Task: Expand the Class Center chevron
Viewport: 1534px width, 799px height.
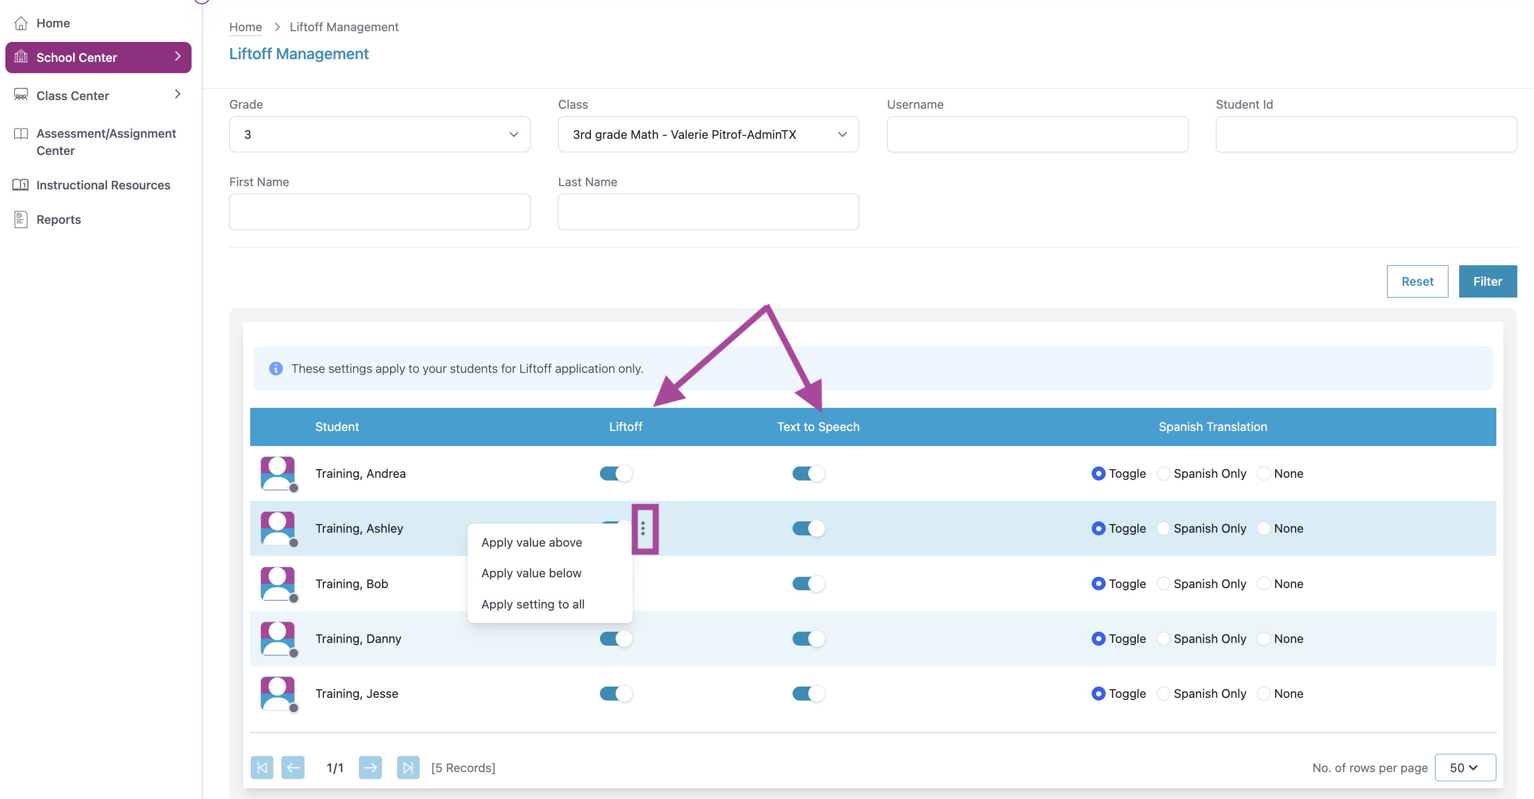Action: pos(178,94)
